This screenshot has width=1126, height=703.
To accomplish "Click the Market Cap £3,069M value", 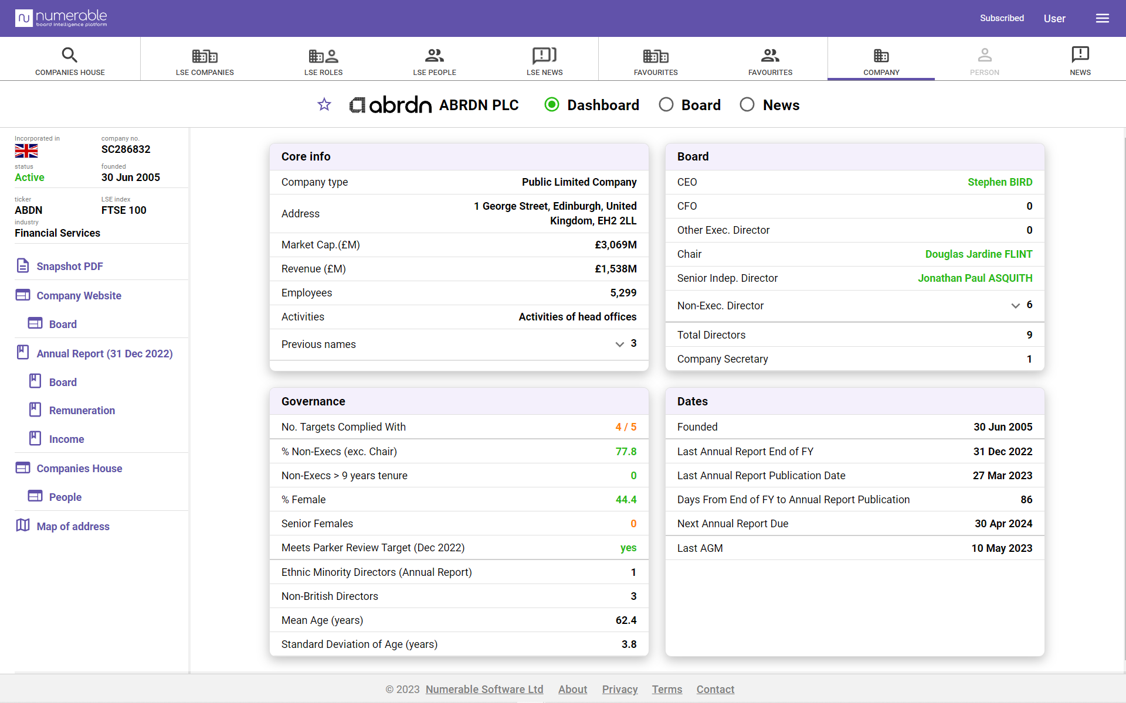I will tap(616, 245).
